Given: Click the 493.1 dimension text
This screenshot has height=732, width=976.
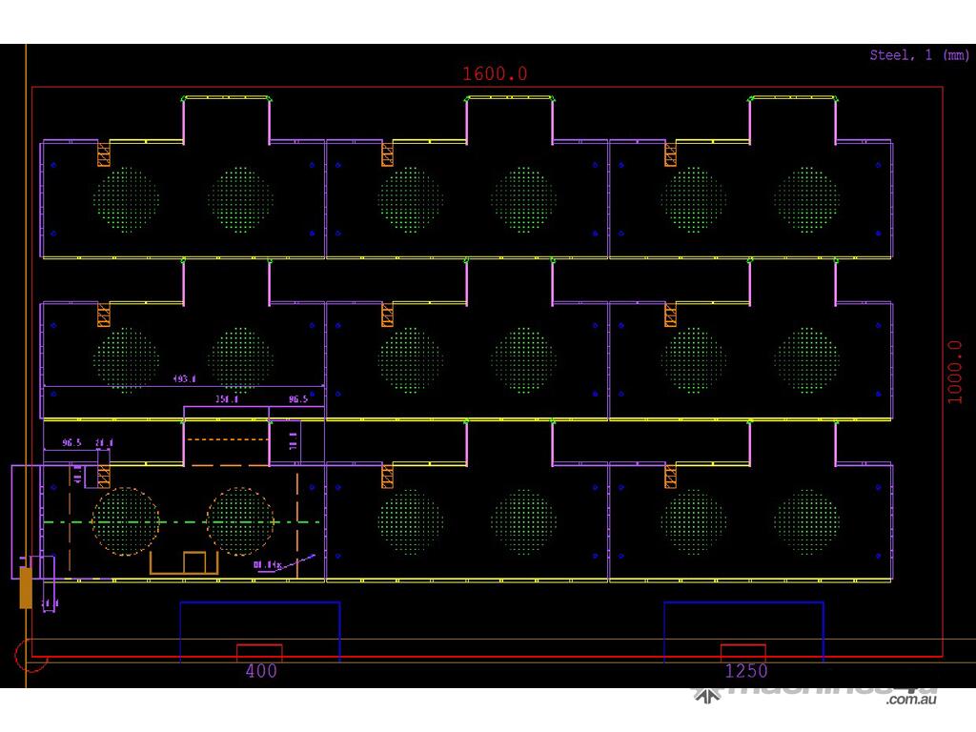Looking at the screenshot, I should [184, 379].
